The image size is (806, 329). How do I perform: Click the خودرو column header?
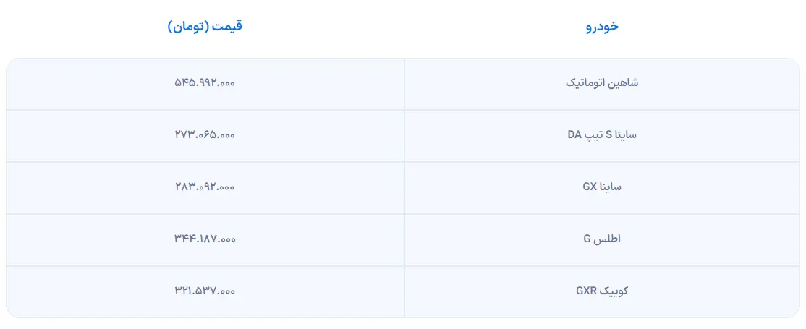click(x=602, y=27)
